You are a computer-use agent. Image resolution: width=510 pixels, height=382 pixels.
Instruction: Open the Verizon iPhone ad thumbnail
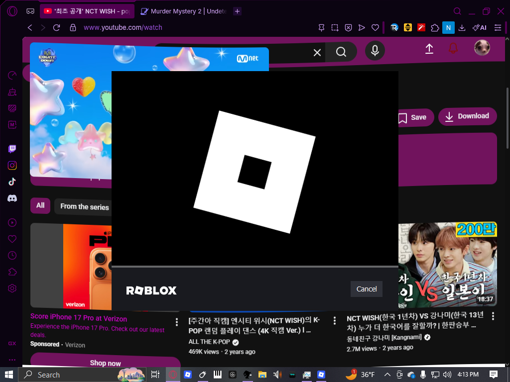(71, 266)
